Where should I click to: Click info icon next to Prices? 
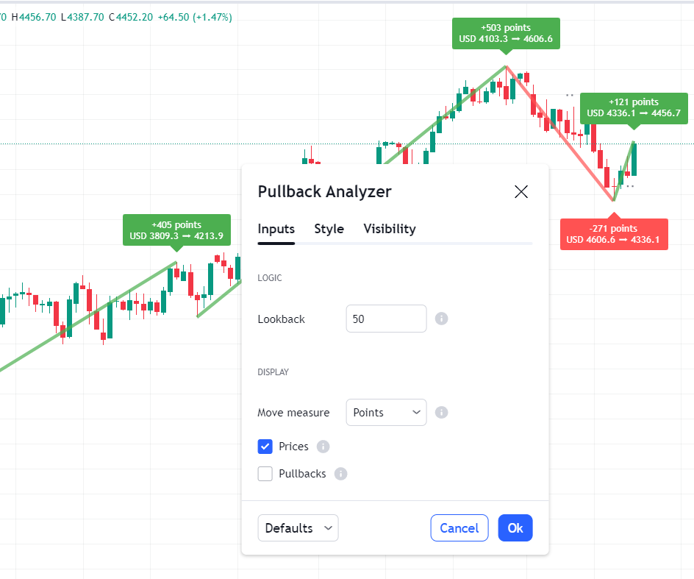(x=323, y=447)
